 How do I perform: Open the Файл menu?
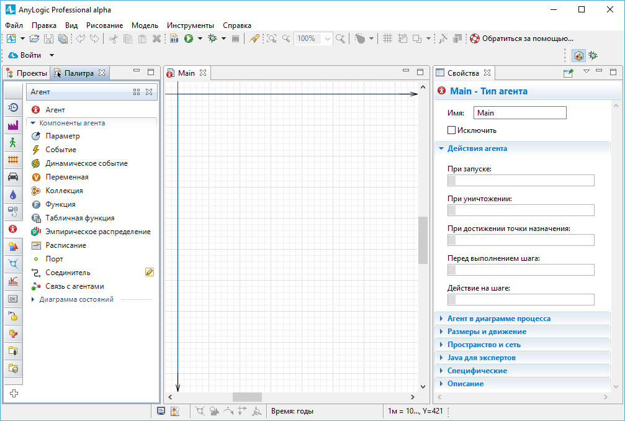[x=14, y=25]
